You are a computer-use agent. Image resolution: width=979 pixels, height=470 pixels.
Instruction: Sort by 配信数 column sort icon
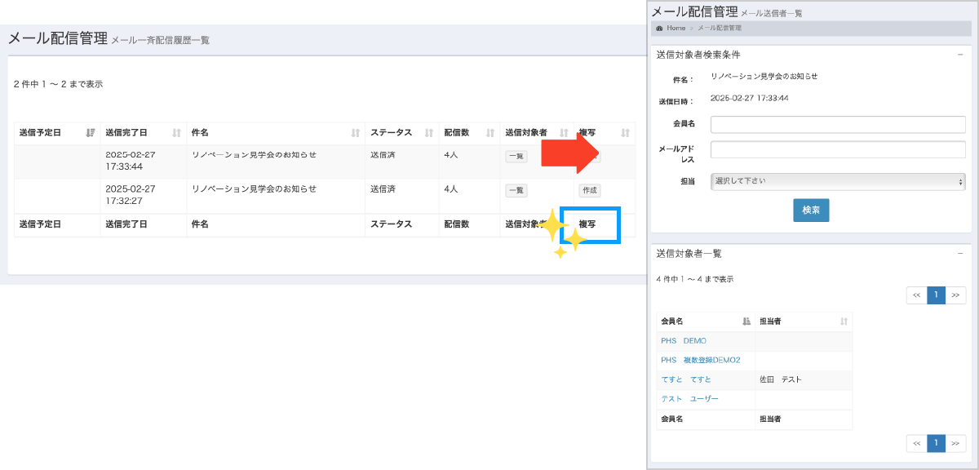[490, 133]
